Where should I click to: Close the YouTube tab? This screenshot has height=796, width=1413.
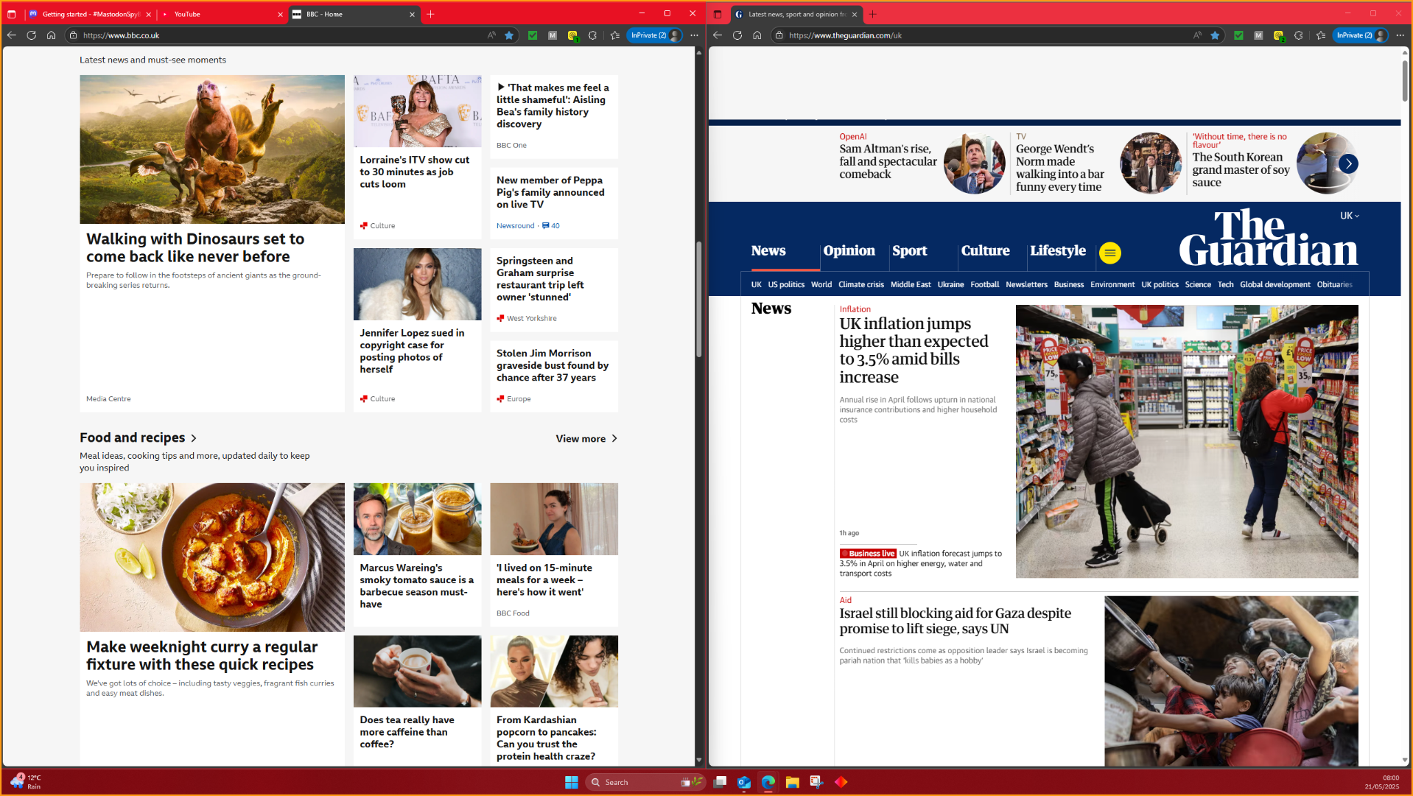281,14
